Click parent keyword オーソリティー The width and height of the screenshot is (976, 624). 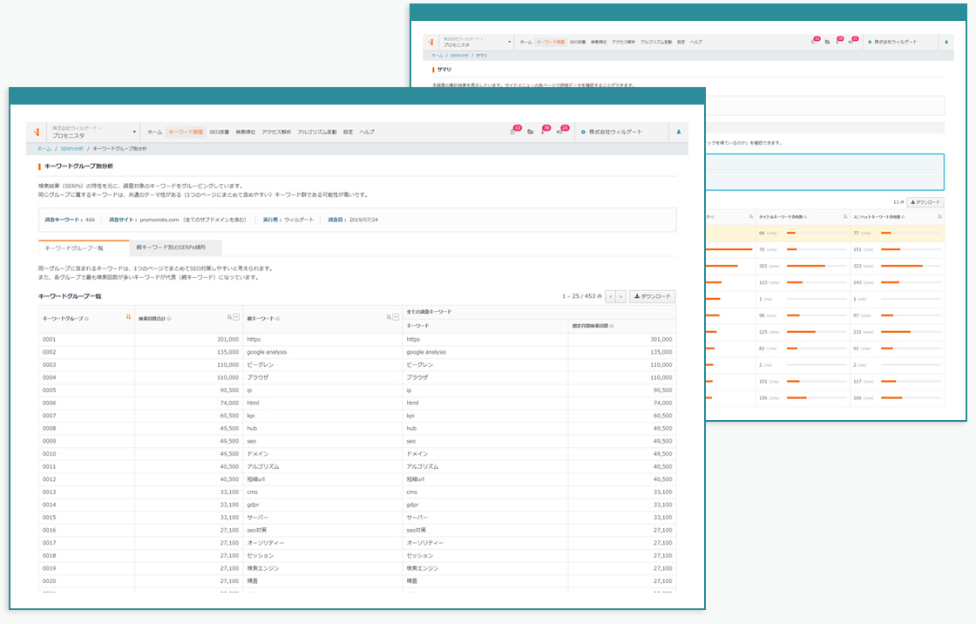265,543
